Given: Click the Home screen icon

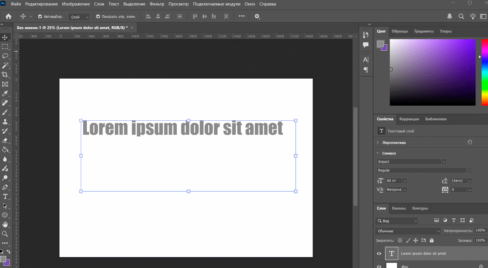Looking at the screenshot, I should [x=9, y=16].
